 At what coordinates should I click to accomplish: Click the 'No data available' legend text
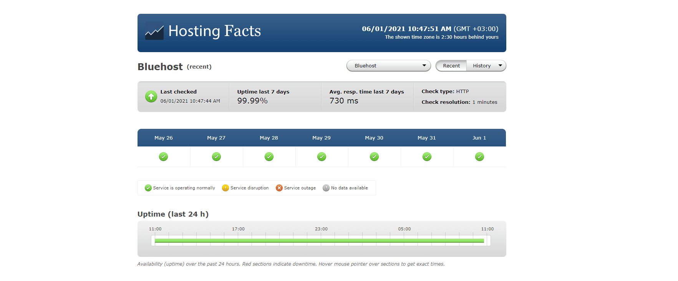[x=350, y=188]
